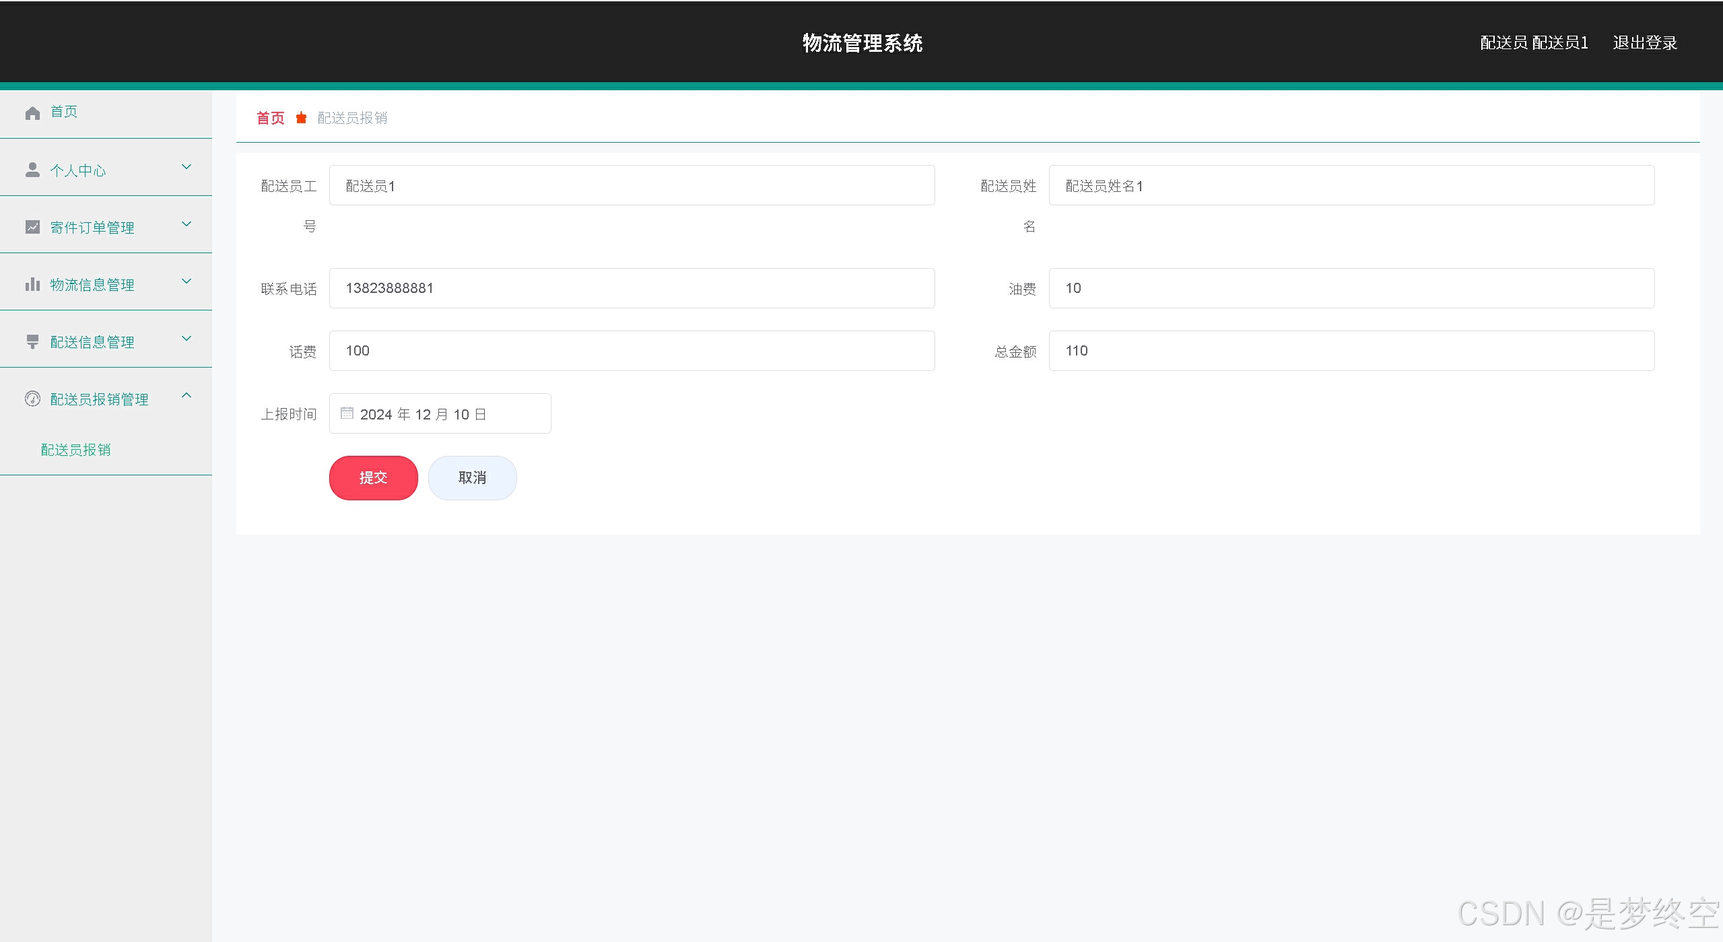Click the home icon in sidebar

point(32,113)
